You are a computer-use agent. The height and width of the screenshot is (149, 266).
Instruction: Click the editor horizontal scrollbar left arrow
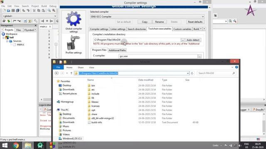[42, 99]
